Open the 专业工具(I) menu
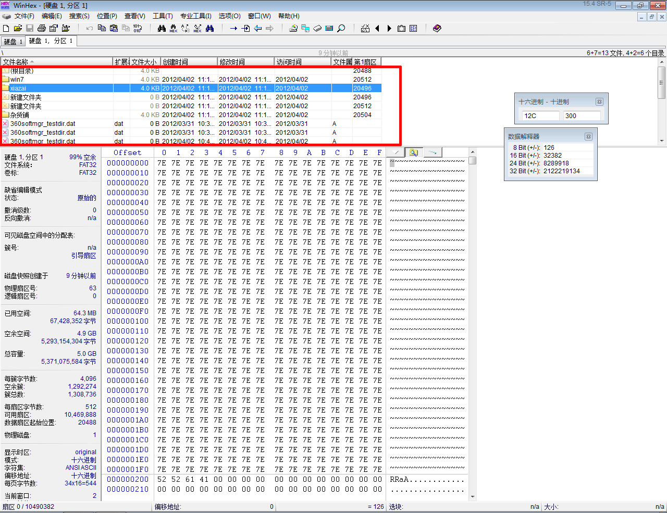This screenshot has width=667, height=513. [x=196, y=16]
